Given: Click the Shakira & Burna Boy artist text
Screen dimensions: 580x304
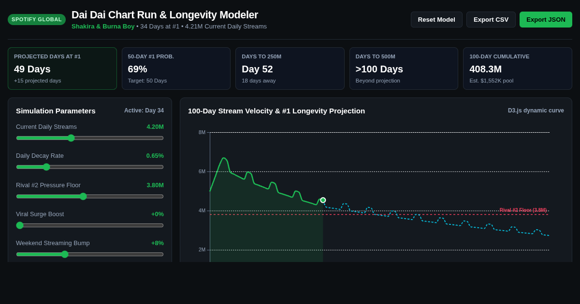Looking at the screenshot, I should pyautogui.click(x=103, y=27).
